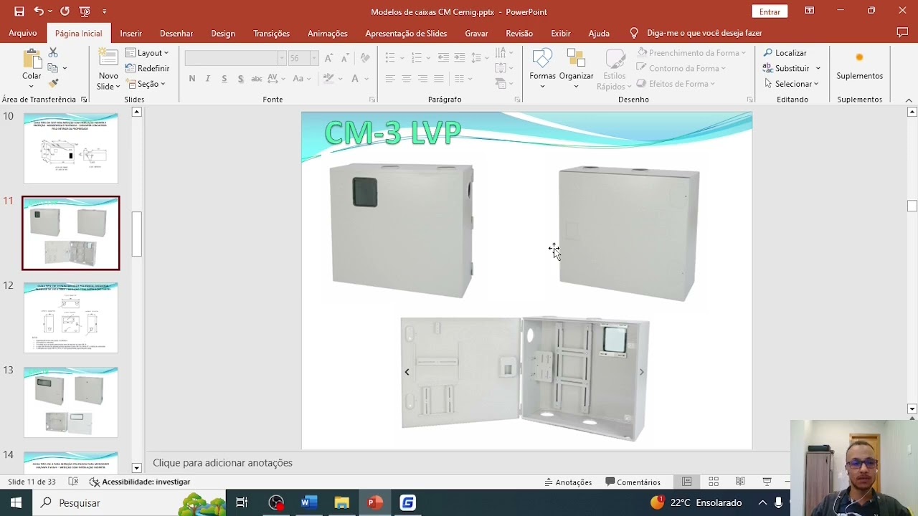This screenshot has width=918, height=516.
Task: Open the Formas shapes gallery
Action: click(542, 69)
